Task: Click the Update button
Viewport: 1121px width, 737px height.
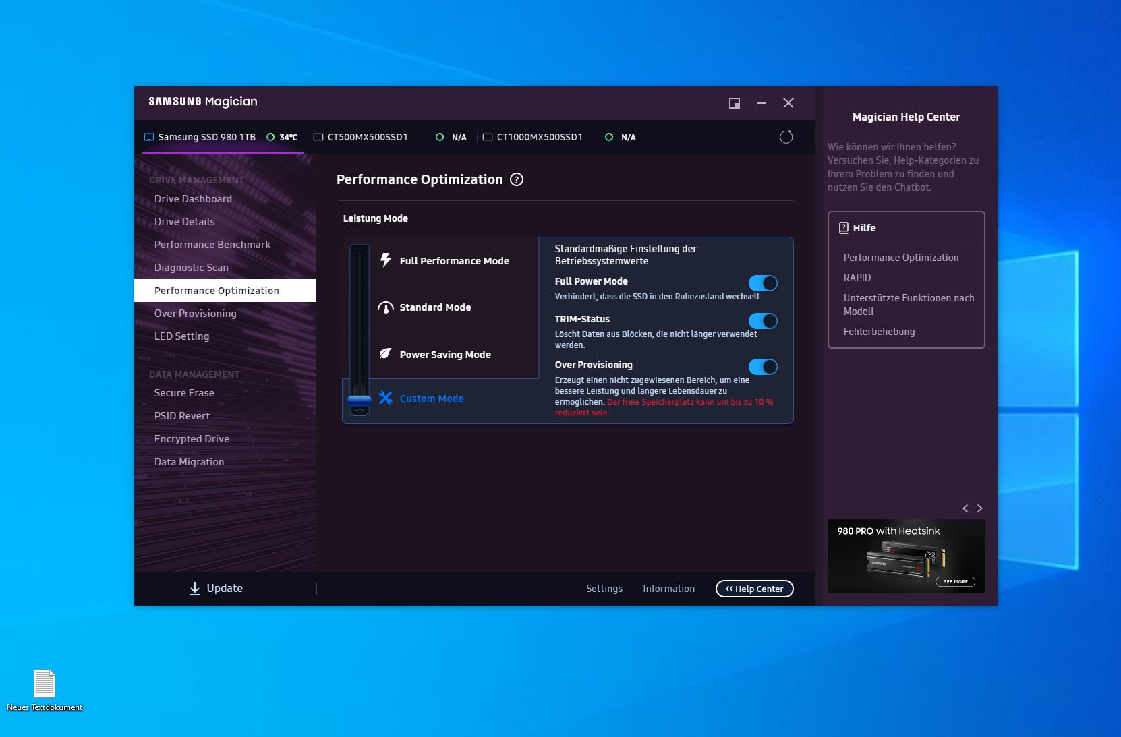Action: pyautogui.click(x=216, y=589)
